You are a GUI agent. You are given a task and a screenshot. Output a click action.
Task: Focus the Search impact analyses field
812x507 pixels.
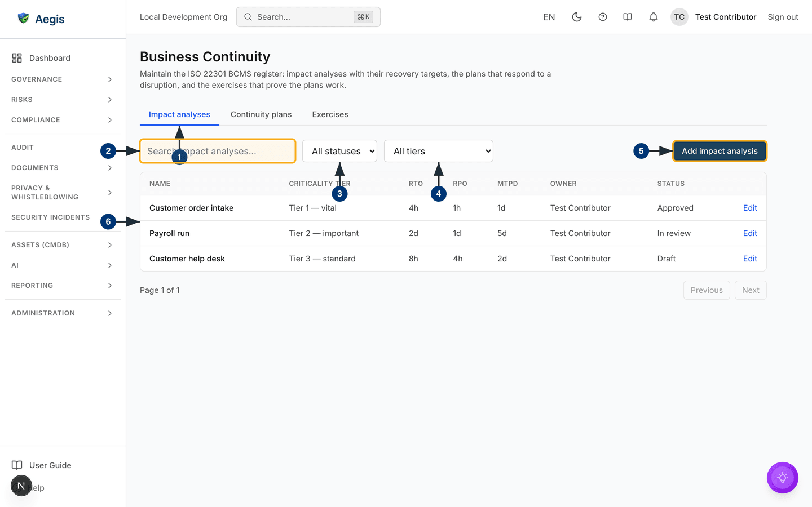click(x=218, y=151)
